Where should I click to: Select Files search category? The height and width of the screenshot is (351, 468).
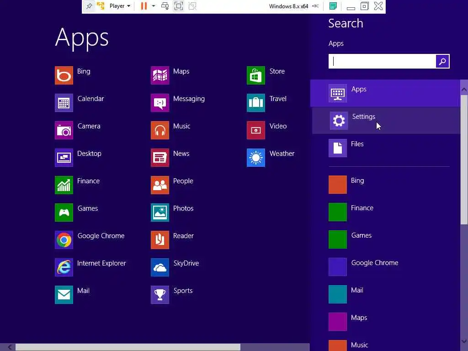(385, 148)
